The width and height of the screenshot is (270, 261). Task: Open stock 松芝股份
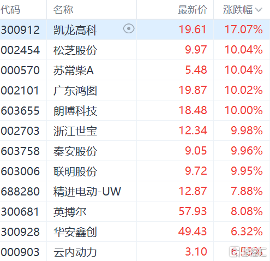(x=75, y=50)
